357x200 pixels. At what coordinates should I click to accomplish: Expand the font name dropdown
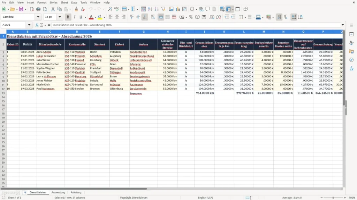38,17
